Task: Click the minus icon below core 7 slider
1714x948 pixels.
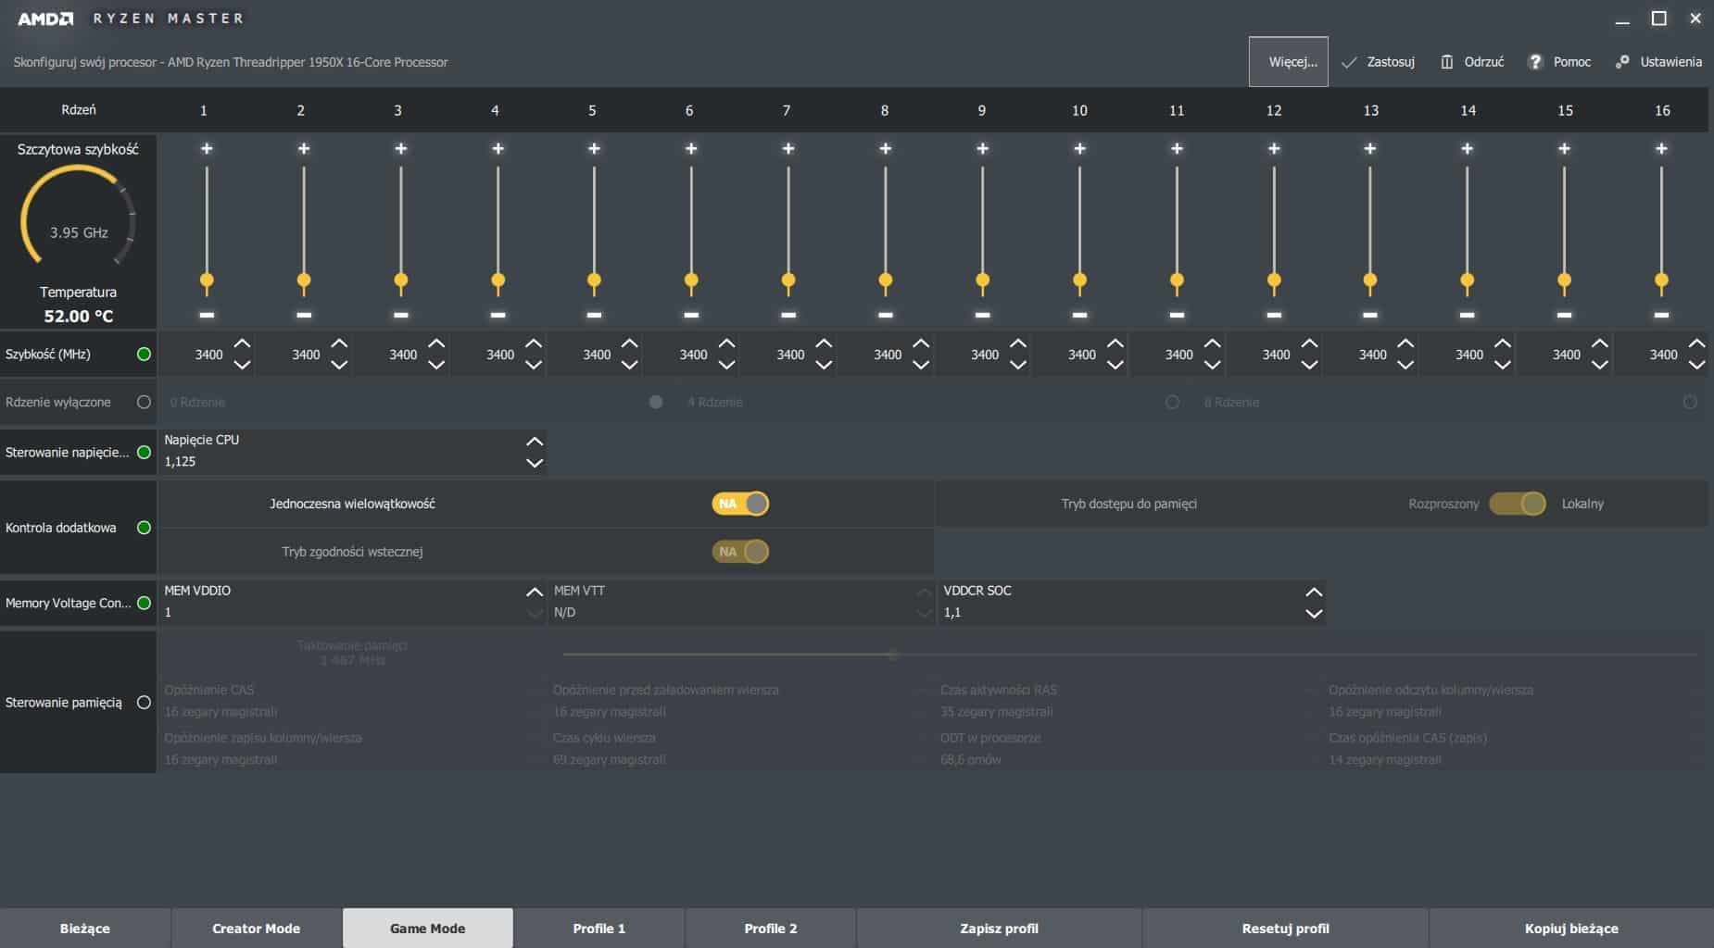Action: pyautogui.click(x=788, y=315)
